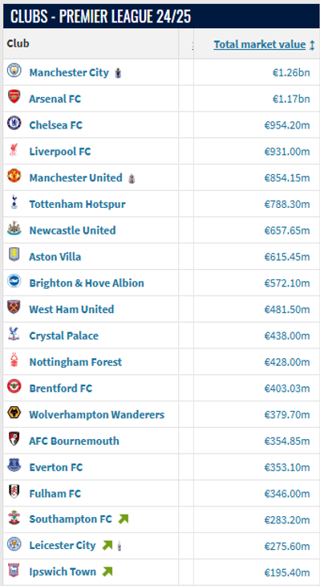This screenshot has height=586, width=320.
Task: Click the green promoted arrow beside Ipswich Town
Action: (x=107, y=572)
